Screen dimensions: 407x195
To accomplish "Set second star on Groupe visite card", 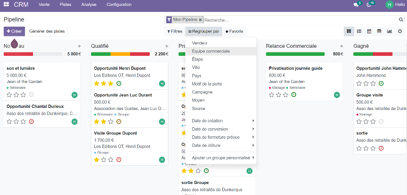I will tap(366, 121).
